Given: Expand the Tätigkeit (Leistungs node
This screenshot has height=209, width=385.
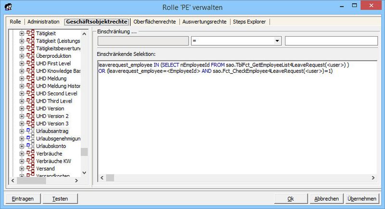Looking at the screenshot, I should pos(22,41).
